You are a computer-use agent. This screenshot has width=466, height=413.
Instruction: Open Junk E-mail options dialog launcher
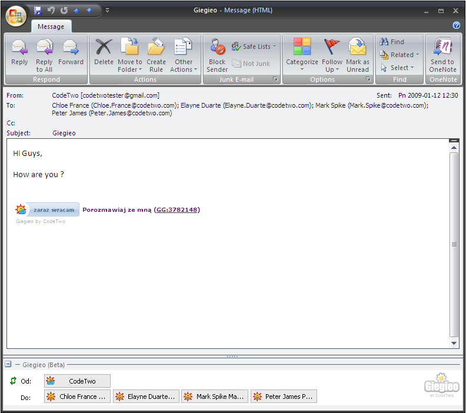tap(275, 79)
